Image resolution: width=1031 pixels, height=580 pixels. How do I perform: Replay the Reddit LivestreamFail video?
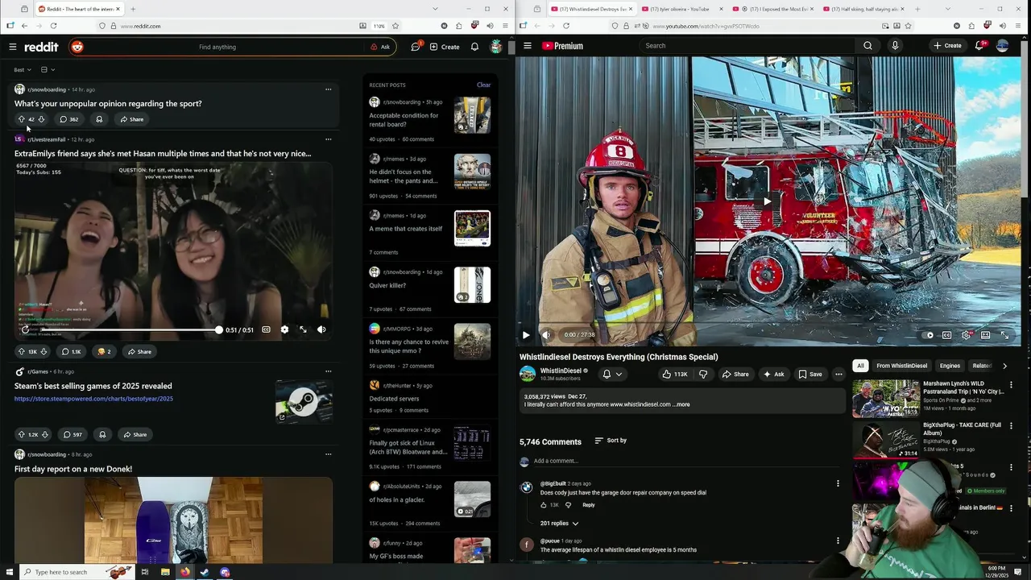click(x=26, y=329)
